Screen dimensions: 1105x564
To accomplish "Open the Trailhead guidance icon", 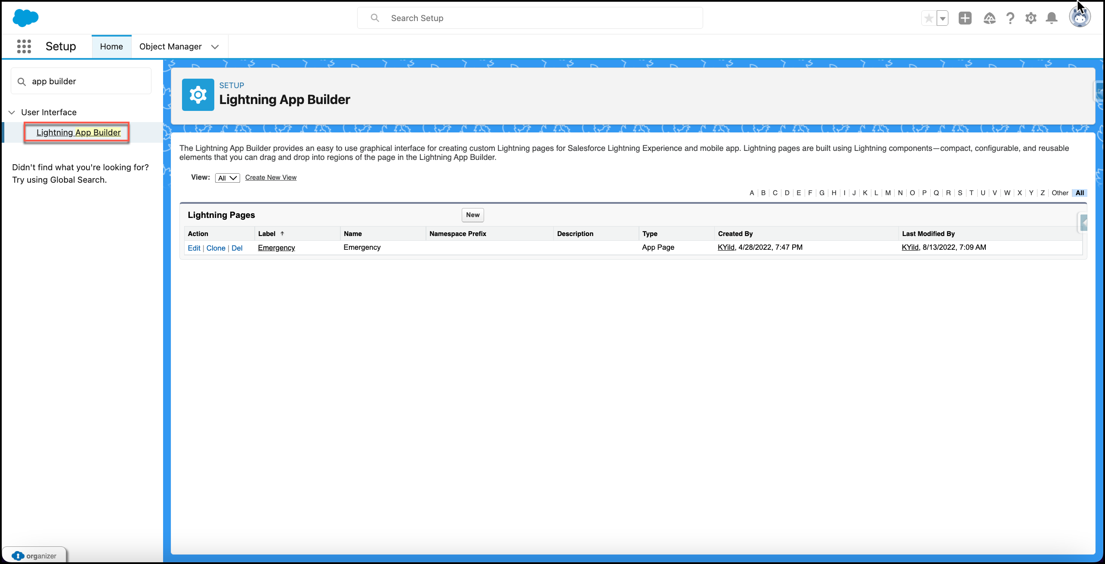I will coord(989,18).
